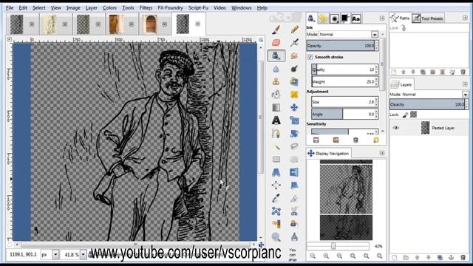Select the Zoom magnifier tool
This screenshot has height=266, width=473.
pos(276,237)
